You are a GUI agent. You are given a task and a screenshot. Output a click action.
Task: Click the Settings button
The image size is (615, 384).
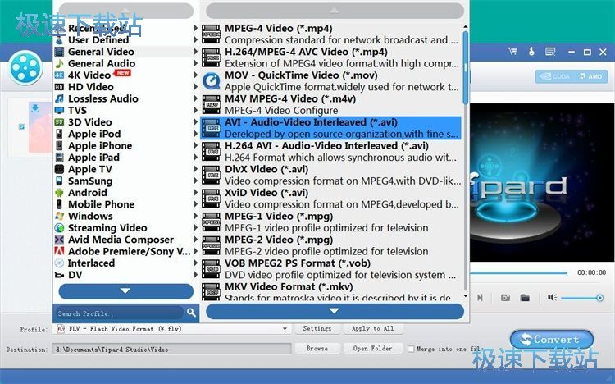click(x=317, y=328)
